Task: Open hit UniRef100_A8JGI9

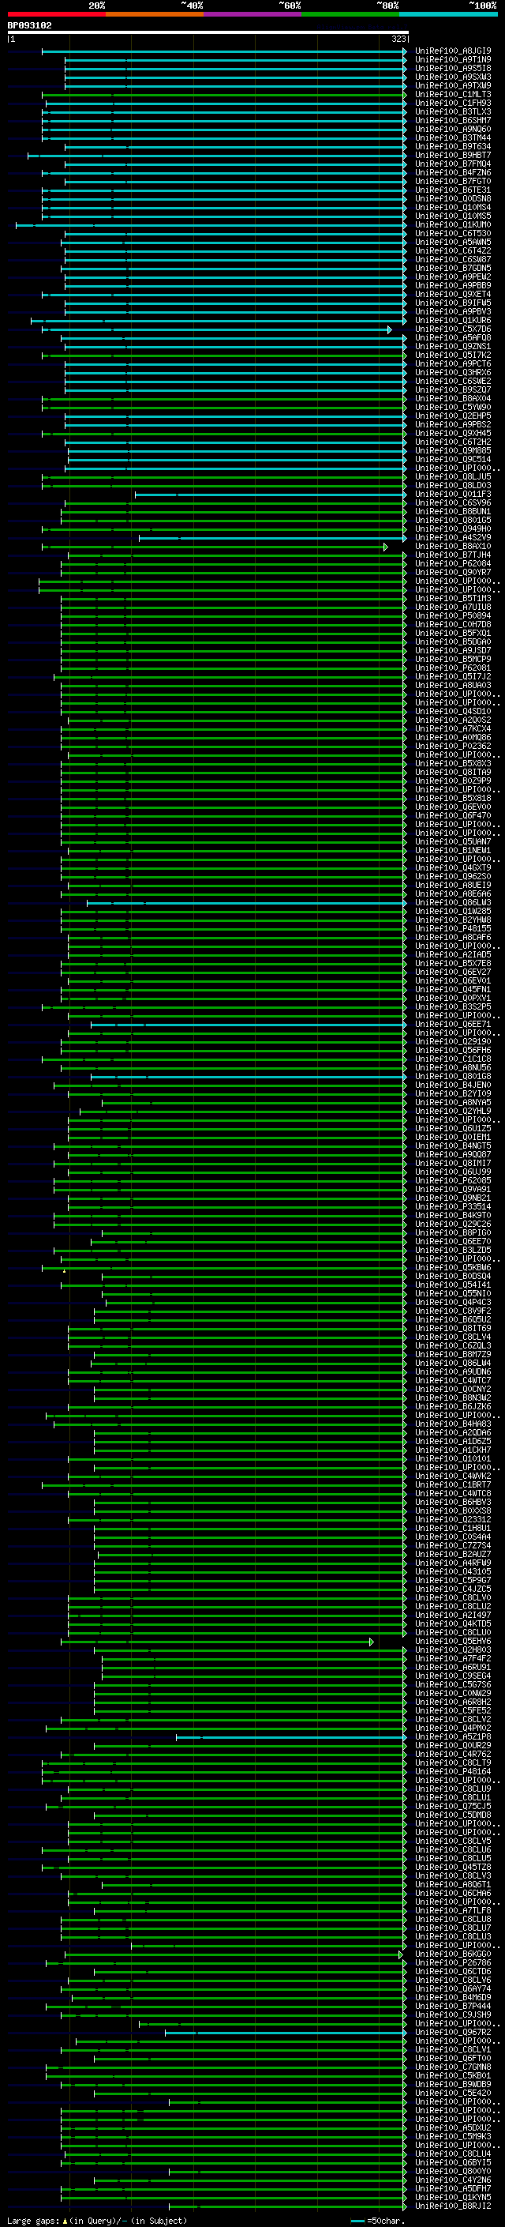Action: point(453,51)
